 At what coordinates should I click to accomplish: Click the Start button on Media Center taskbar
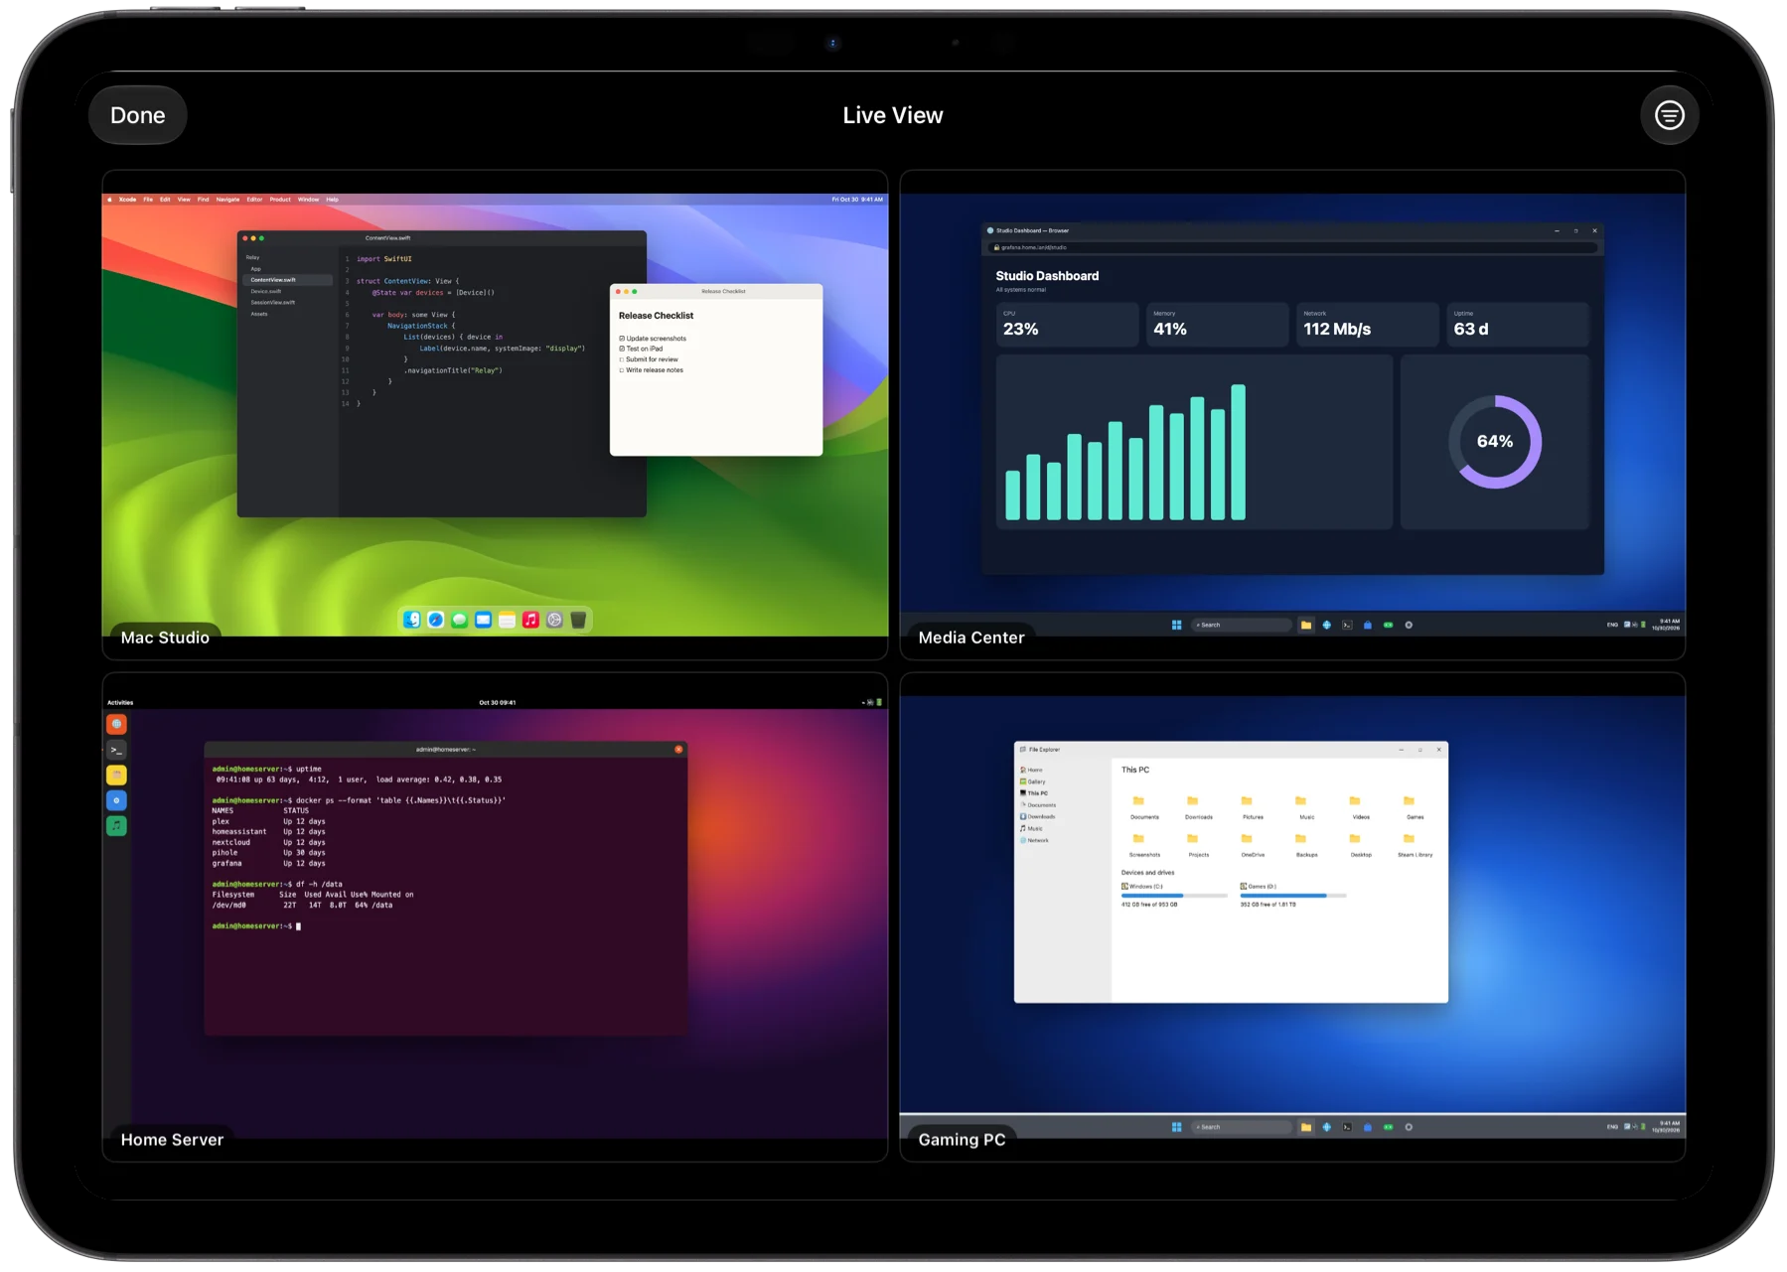click(1176, 625)
